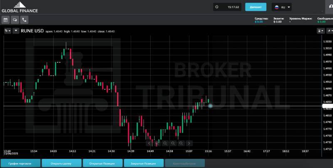
Task: Click the clock icon beside server time
Action: pos(216,7)
